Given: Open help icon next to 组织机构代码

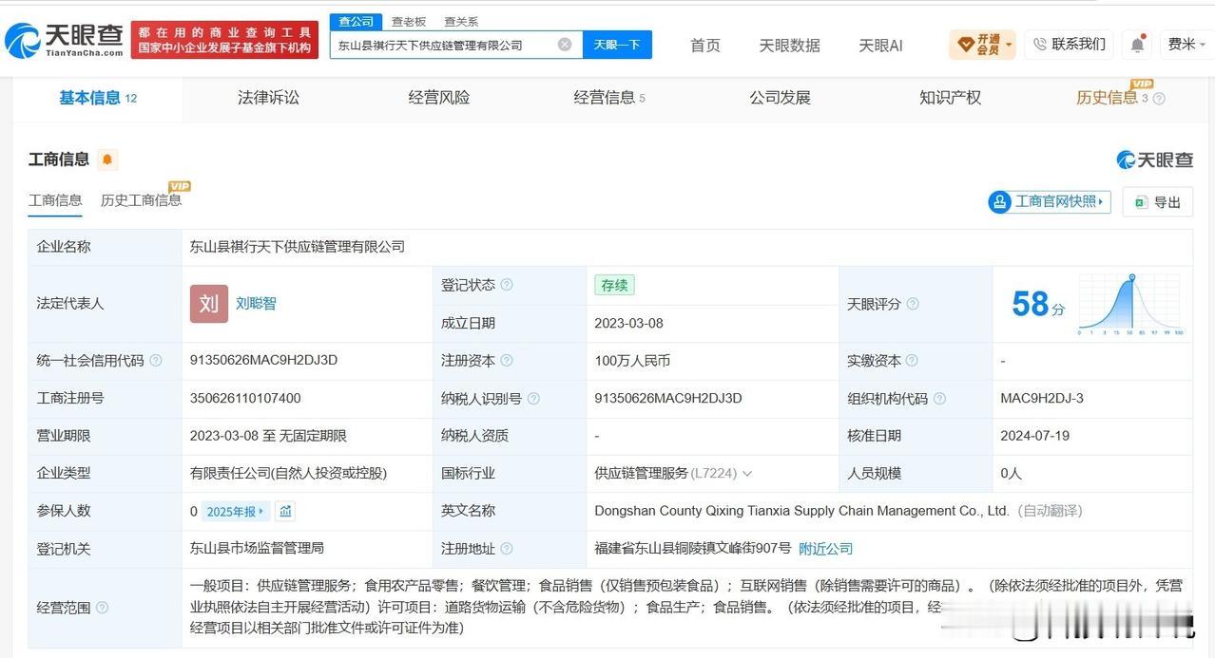Looking at the screenshot, I should point(940,399).
